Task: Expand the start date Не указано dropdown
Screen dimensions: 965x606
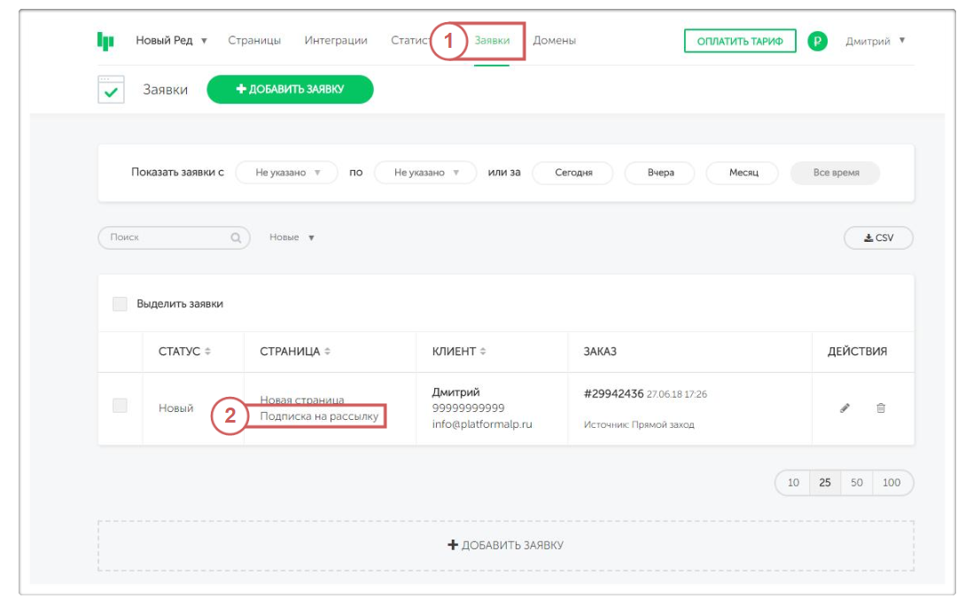Action: pyautogui.click(x=286, y=173)
